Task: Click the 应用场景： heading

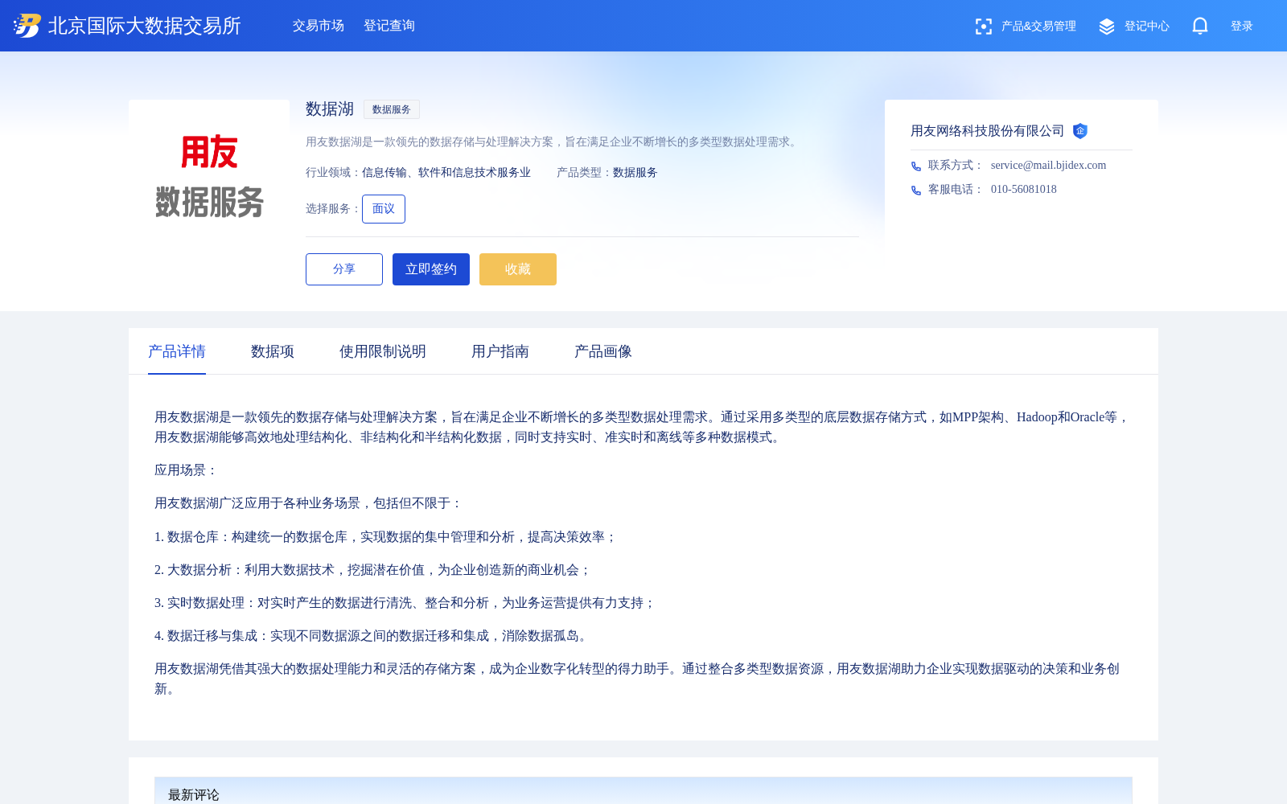Action: 186,470
